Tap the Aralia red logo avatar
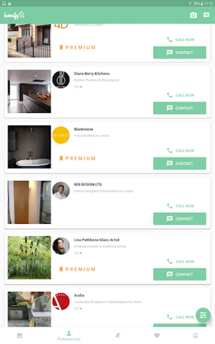The width and height of the screenshot is (215, 344). pyautogui.click(x=61, y=301)
